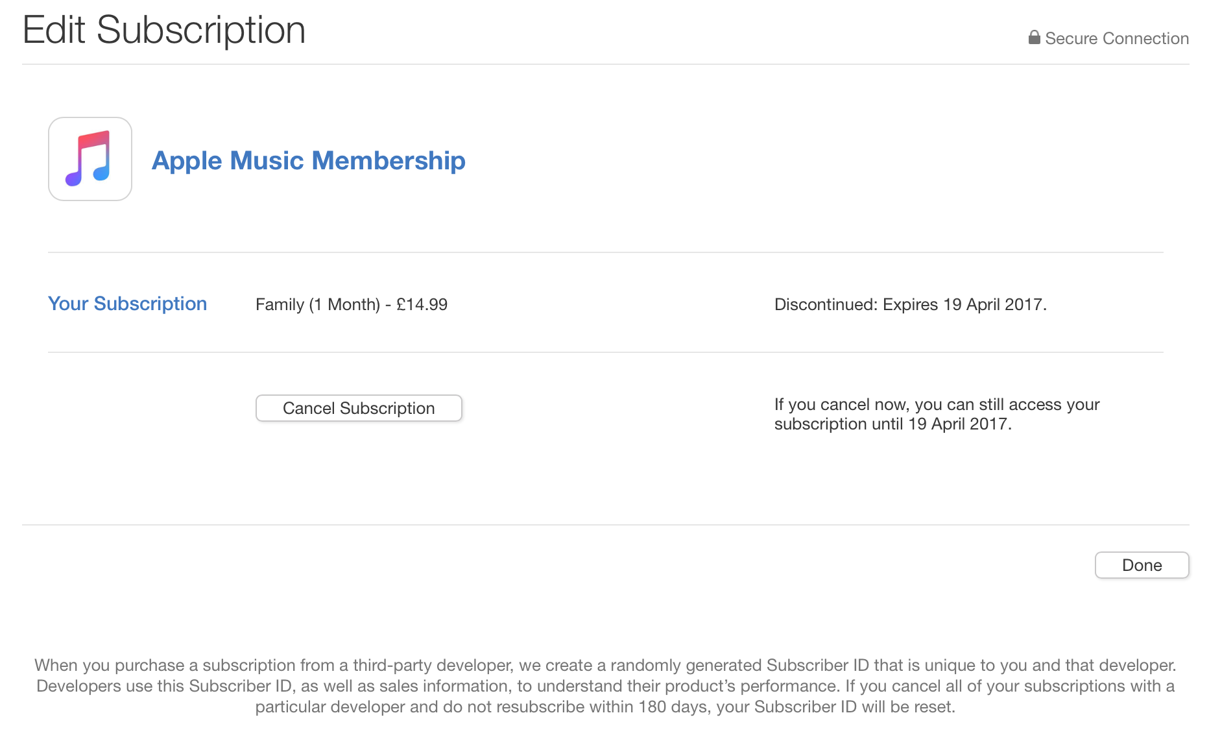Click the Secure Connection label
Image resolution: width=1209 pixels, height=750 pixels.
[1116, 39]
